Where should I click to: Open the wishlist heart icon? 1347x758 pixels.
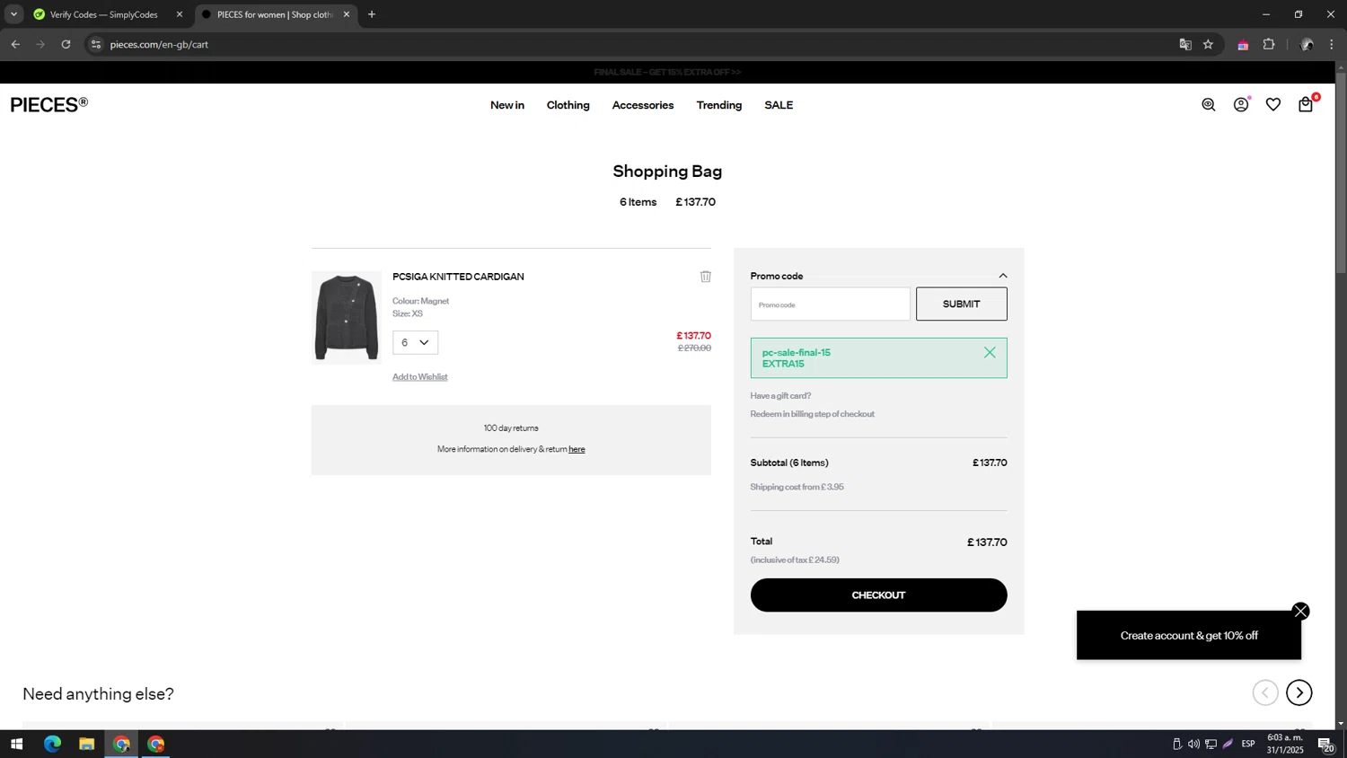coord(1273,105)
